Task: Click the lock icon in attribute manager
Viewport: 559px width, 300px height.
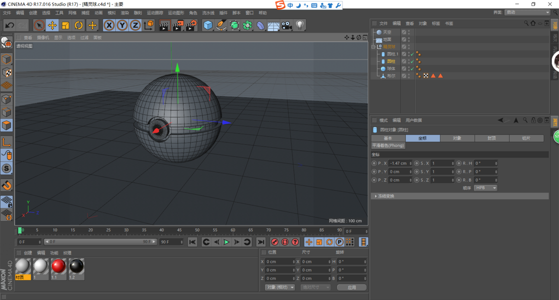Action: tap(533, 120)
